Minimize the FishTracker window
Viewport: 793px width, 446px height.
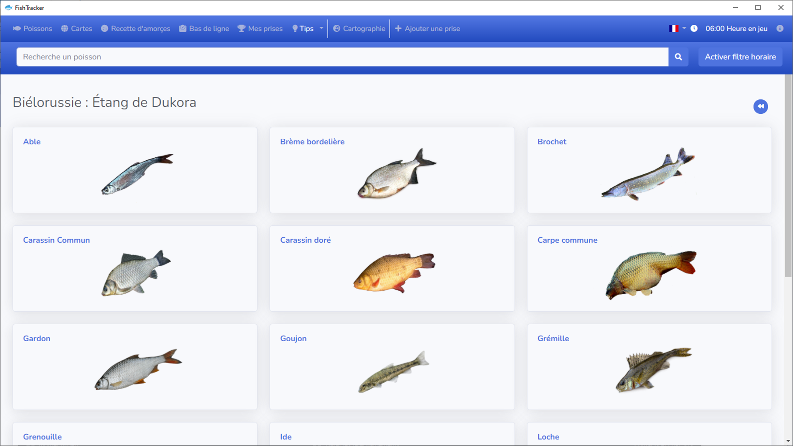point(735,7)
